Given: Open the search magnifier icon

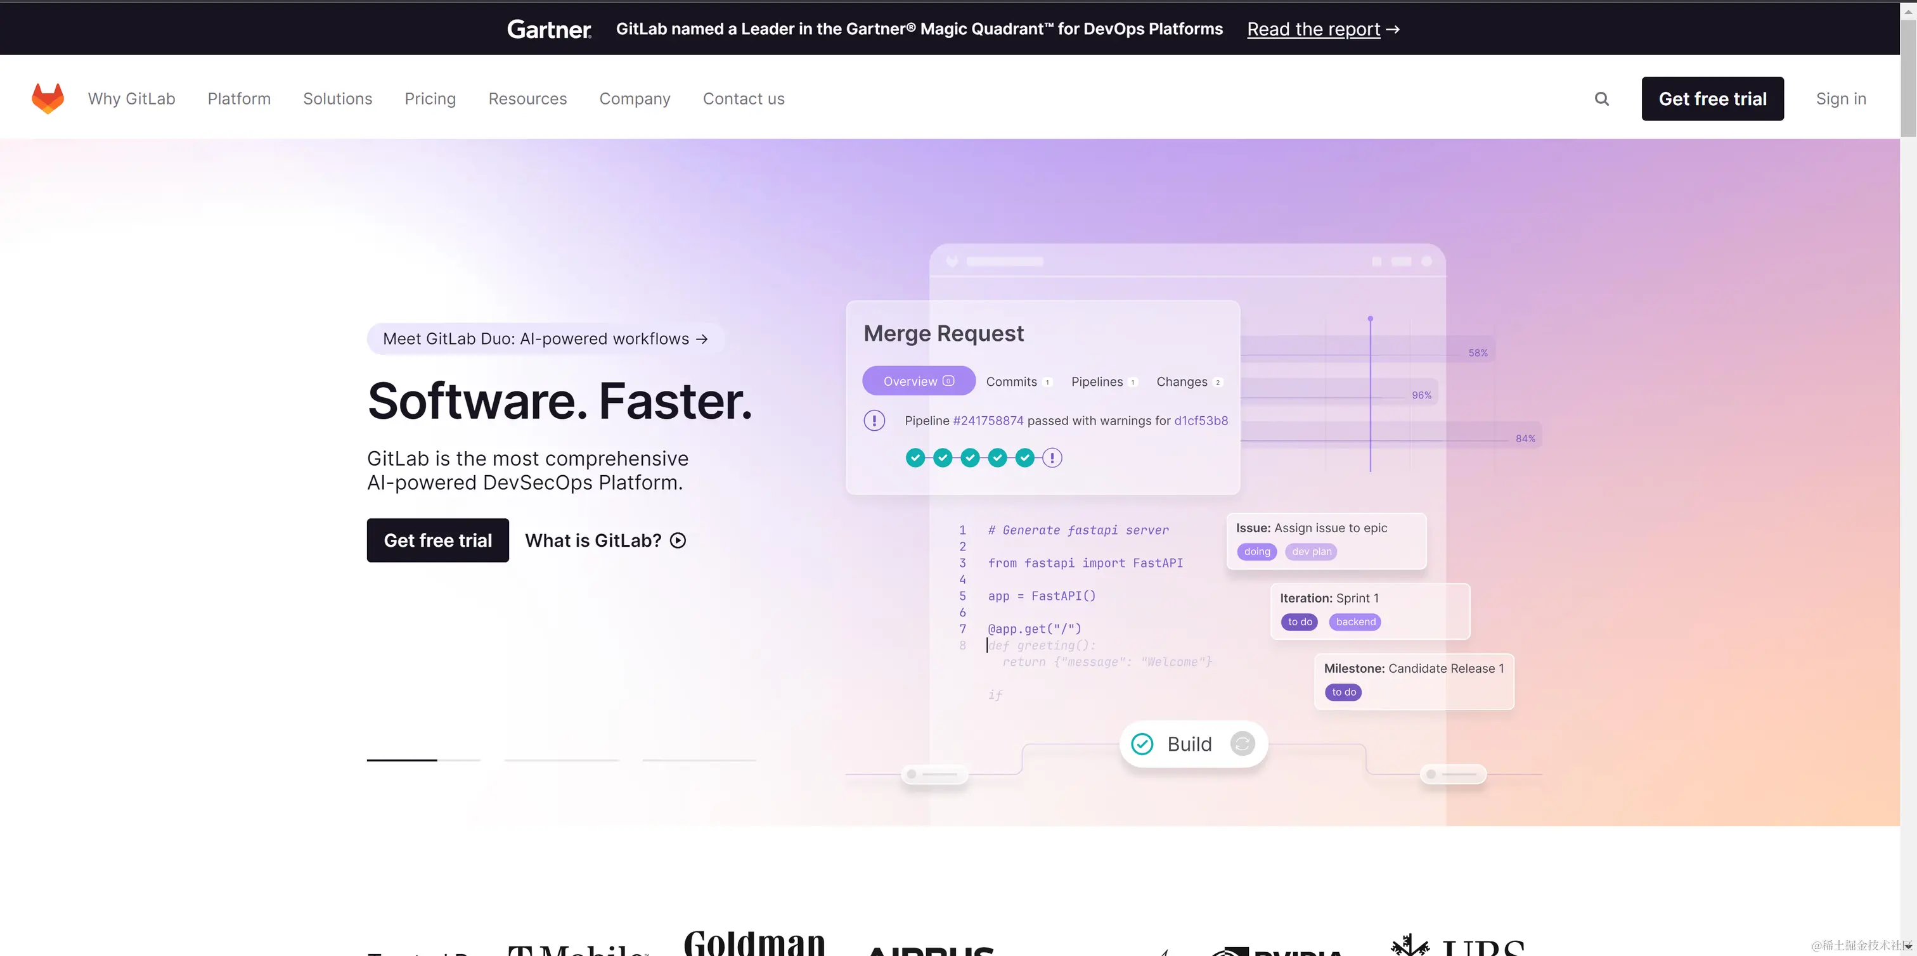Looking at the screenshot, I should [x=1601, y=99].
